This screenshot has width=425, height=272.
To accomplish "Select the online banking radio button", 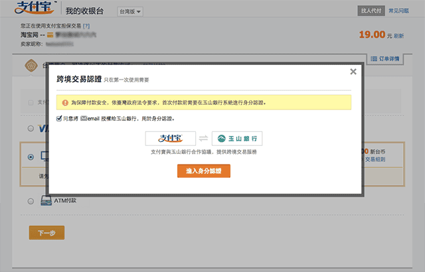I will pyautogui.click(x=31, y=157).
